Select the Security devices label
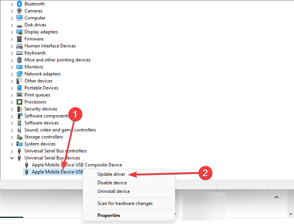This screenshot has height=224, width=294. (x=41, y=109)
